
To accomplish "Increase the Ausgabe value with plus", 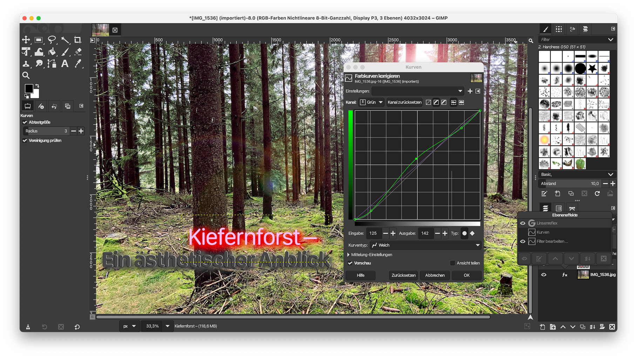I will (445, 233).
